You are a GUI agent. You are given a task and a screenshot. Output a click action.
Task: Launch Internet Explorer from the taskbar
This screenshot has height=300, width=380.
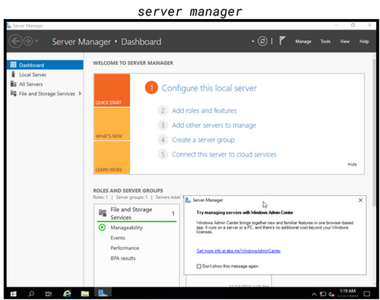click(x=67, y=294)
